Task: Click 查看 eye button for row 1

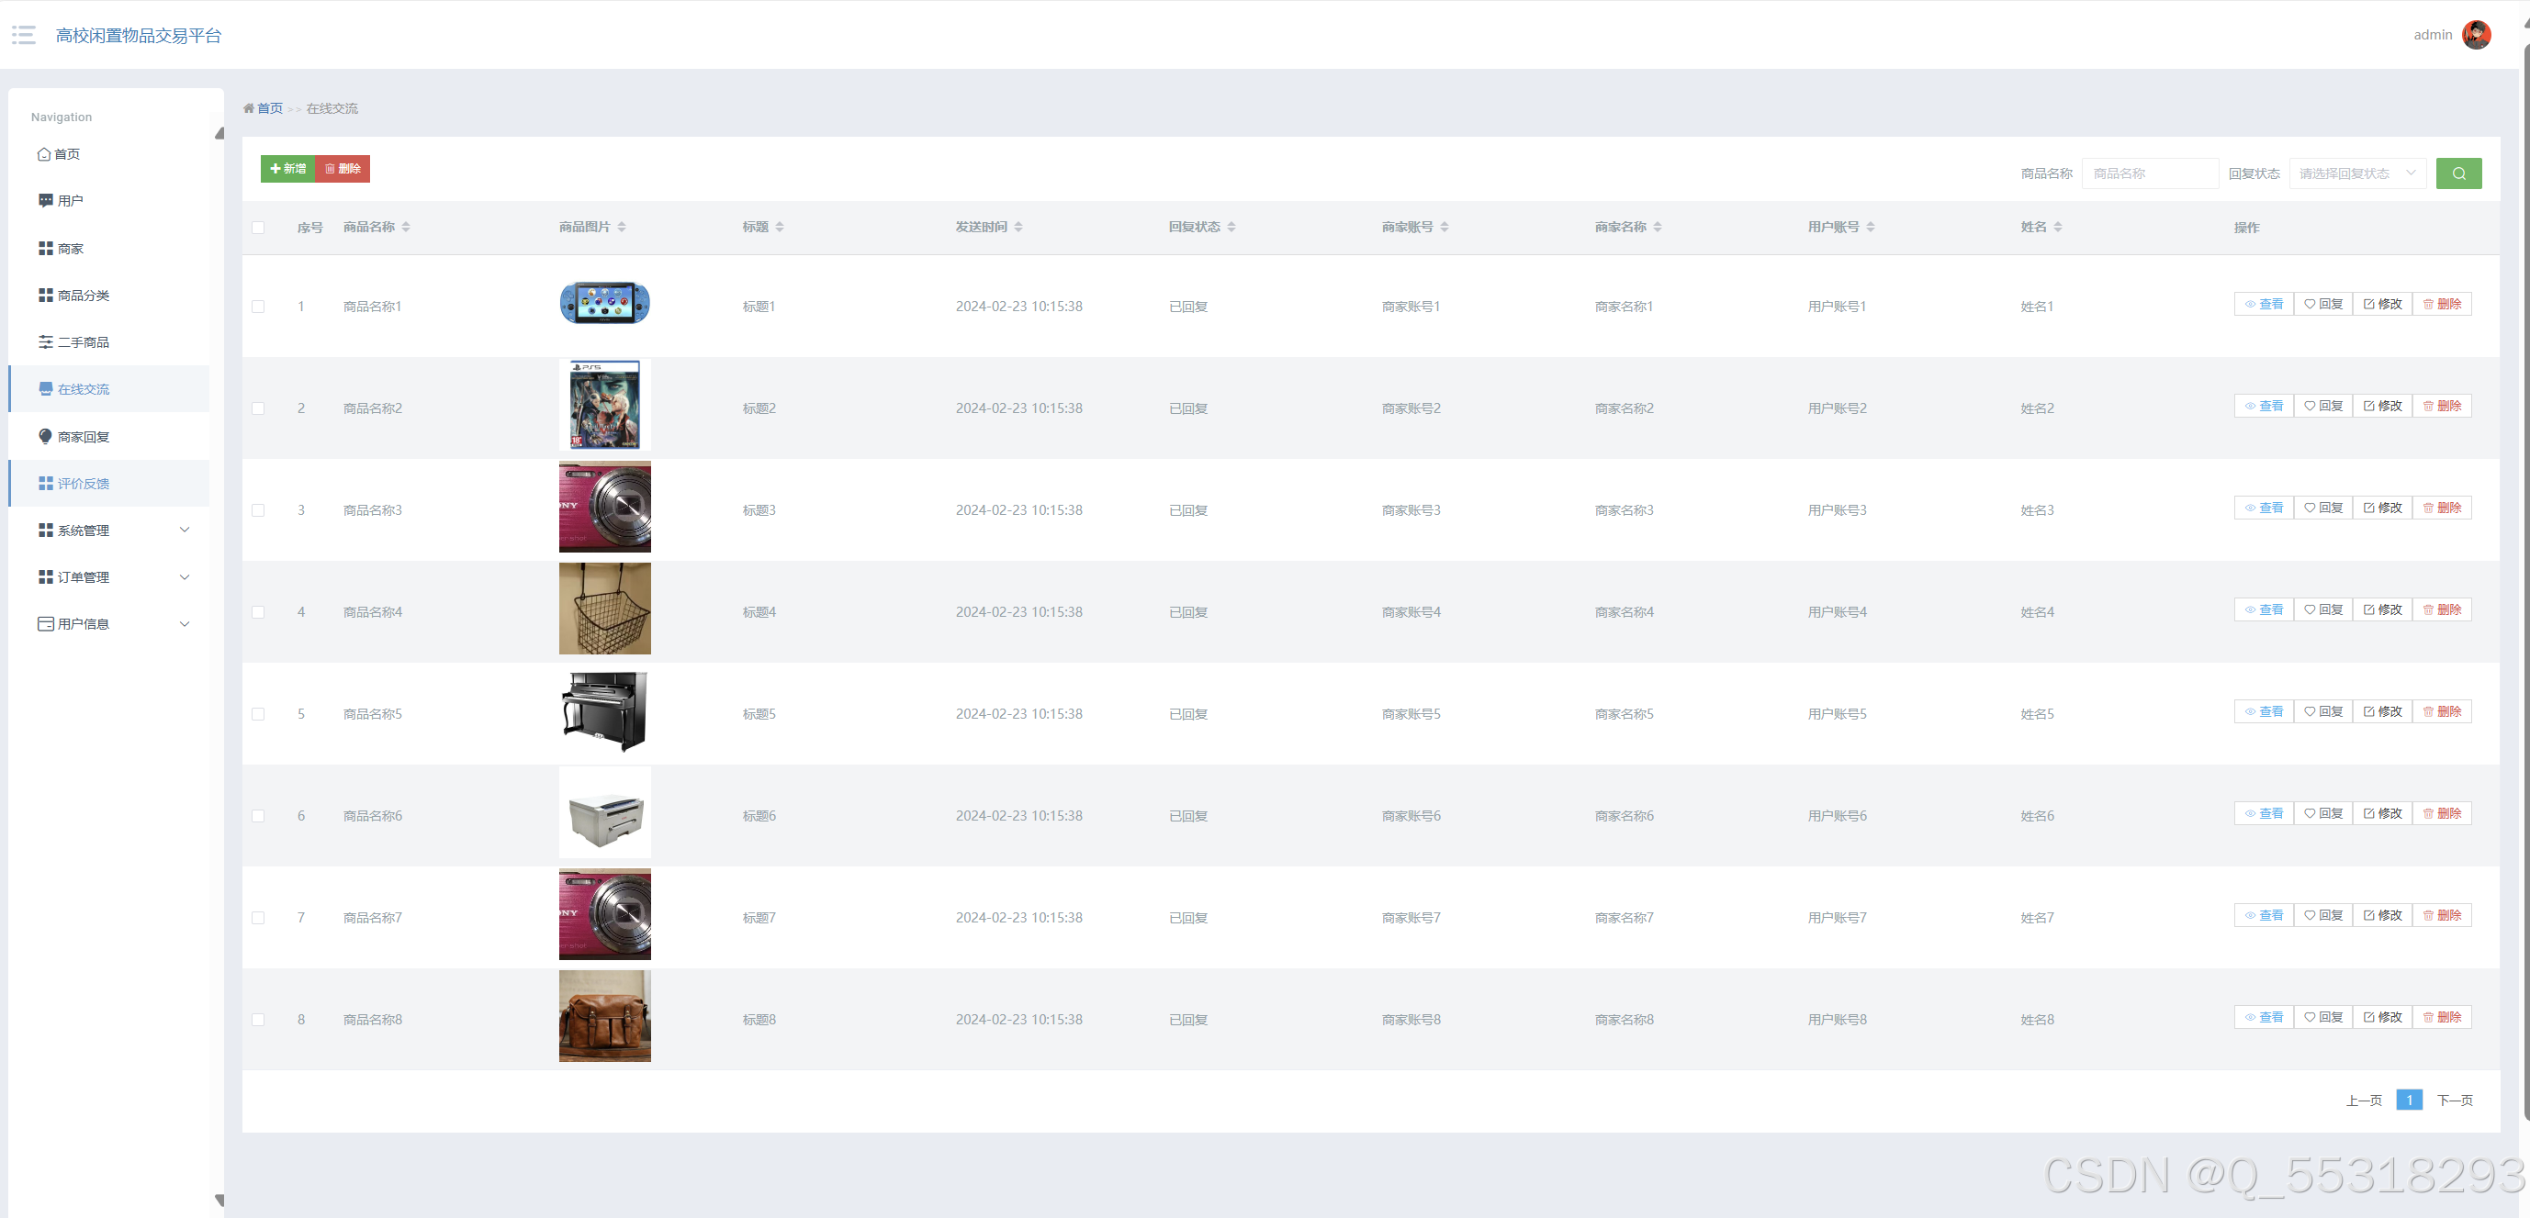Action: pyautogui.click(x=2263, y=304)
